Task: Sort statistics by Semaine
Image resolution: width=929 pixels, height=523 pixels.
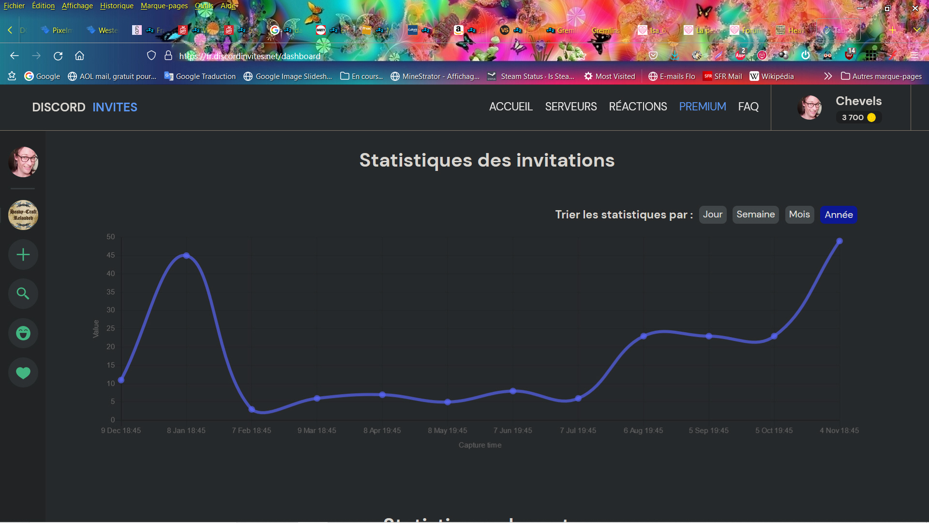Action: click(755, 215)
